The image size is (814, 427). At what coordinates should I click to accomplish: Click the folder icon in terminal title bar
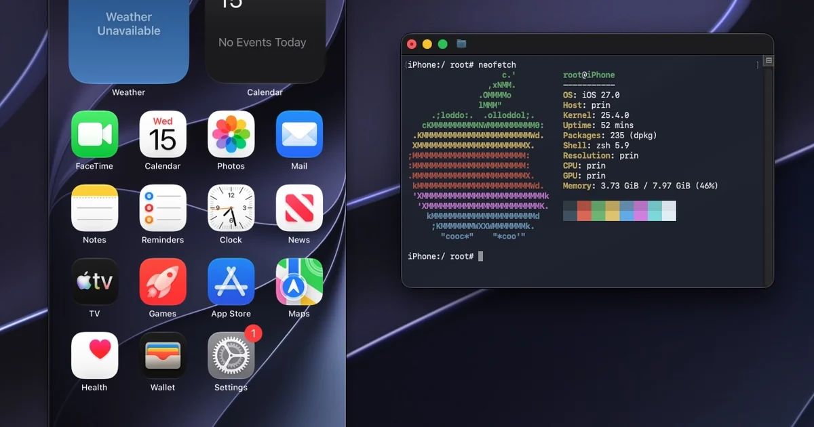[x=461, y=44]
